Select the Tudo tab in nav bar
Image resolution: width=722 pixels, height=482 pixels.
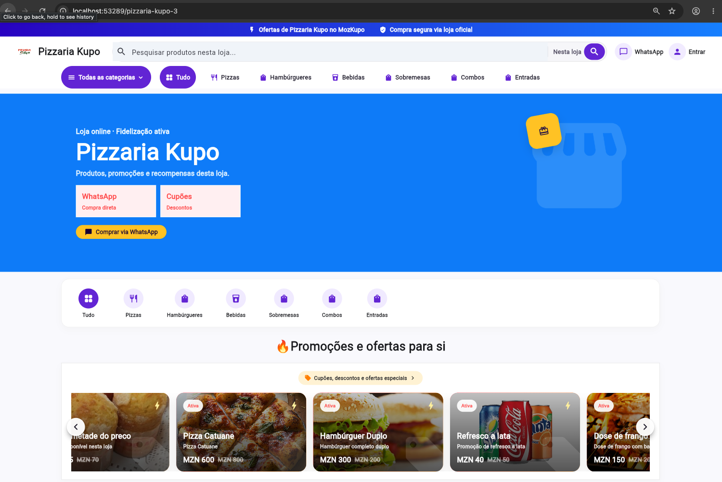(x=178, y=77)
